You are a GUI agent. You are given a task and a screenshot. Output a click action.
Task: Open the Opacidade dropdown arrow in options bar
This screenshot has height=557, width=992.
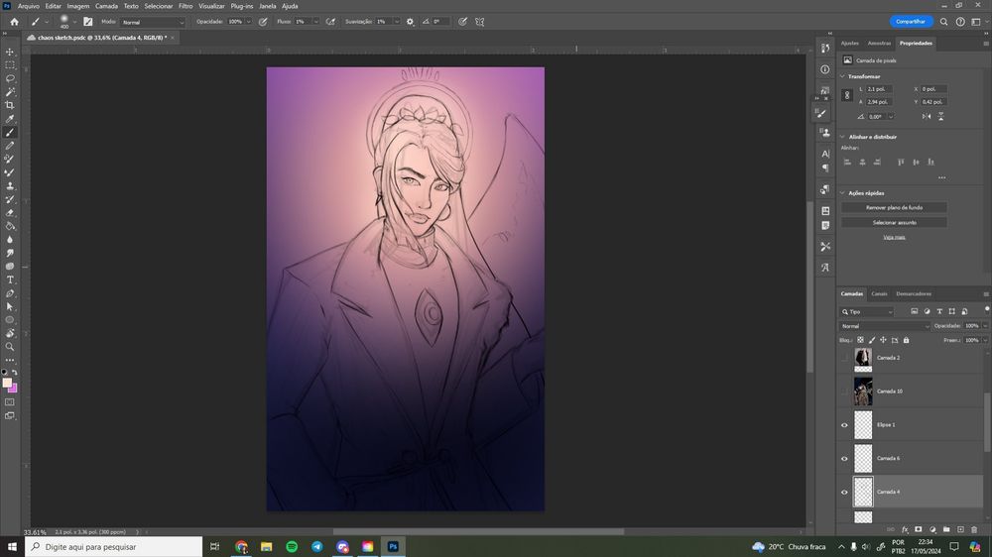pos(248,22)
